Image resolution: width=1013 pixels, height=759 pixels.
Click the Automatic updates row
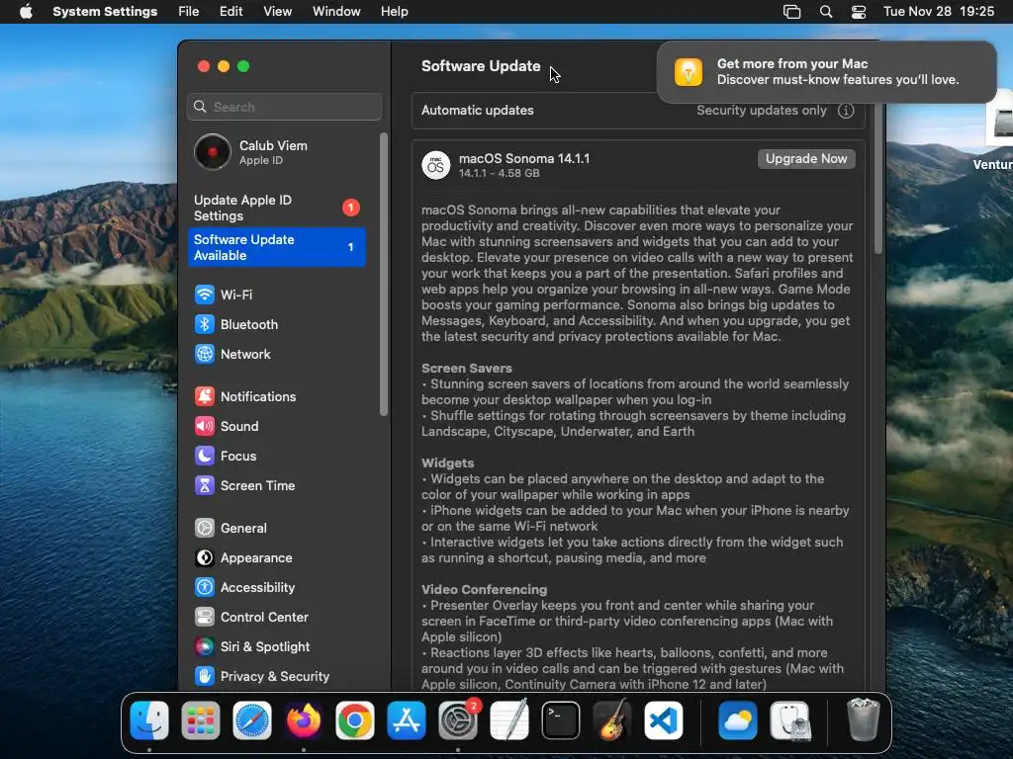[x=638, y=111]
